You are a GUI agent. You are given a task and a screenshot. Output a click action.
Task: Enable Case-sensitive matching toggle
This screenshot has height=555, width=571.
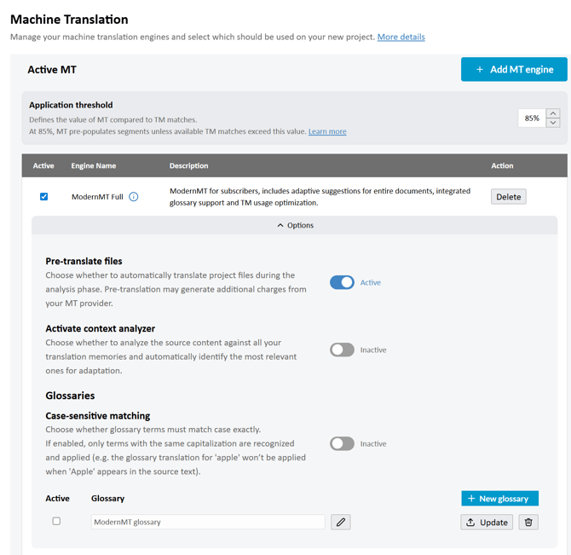click(342, 443)
